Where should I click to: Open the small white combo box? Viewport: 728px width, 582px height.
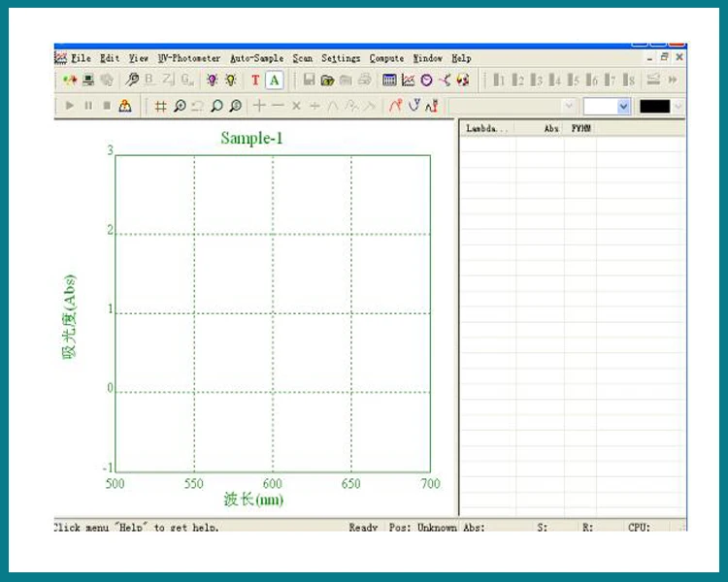tap(607, 107)
